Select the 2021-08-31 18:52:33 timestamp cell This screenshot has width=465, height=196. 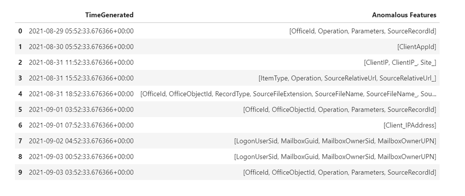[x=81, y=94]
